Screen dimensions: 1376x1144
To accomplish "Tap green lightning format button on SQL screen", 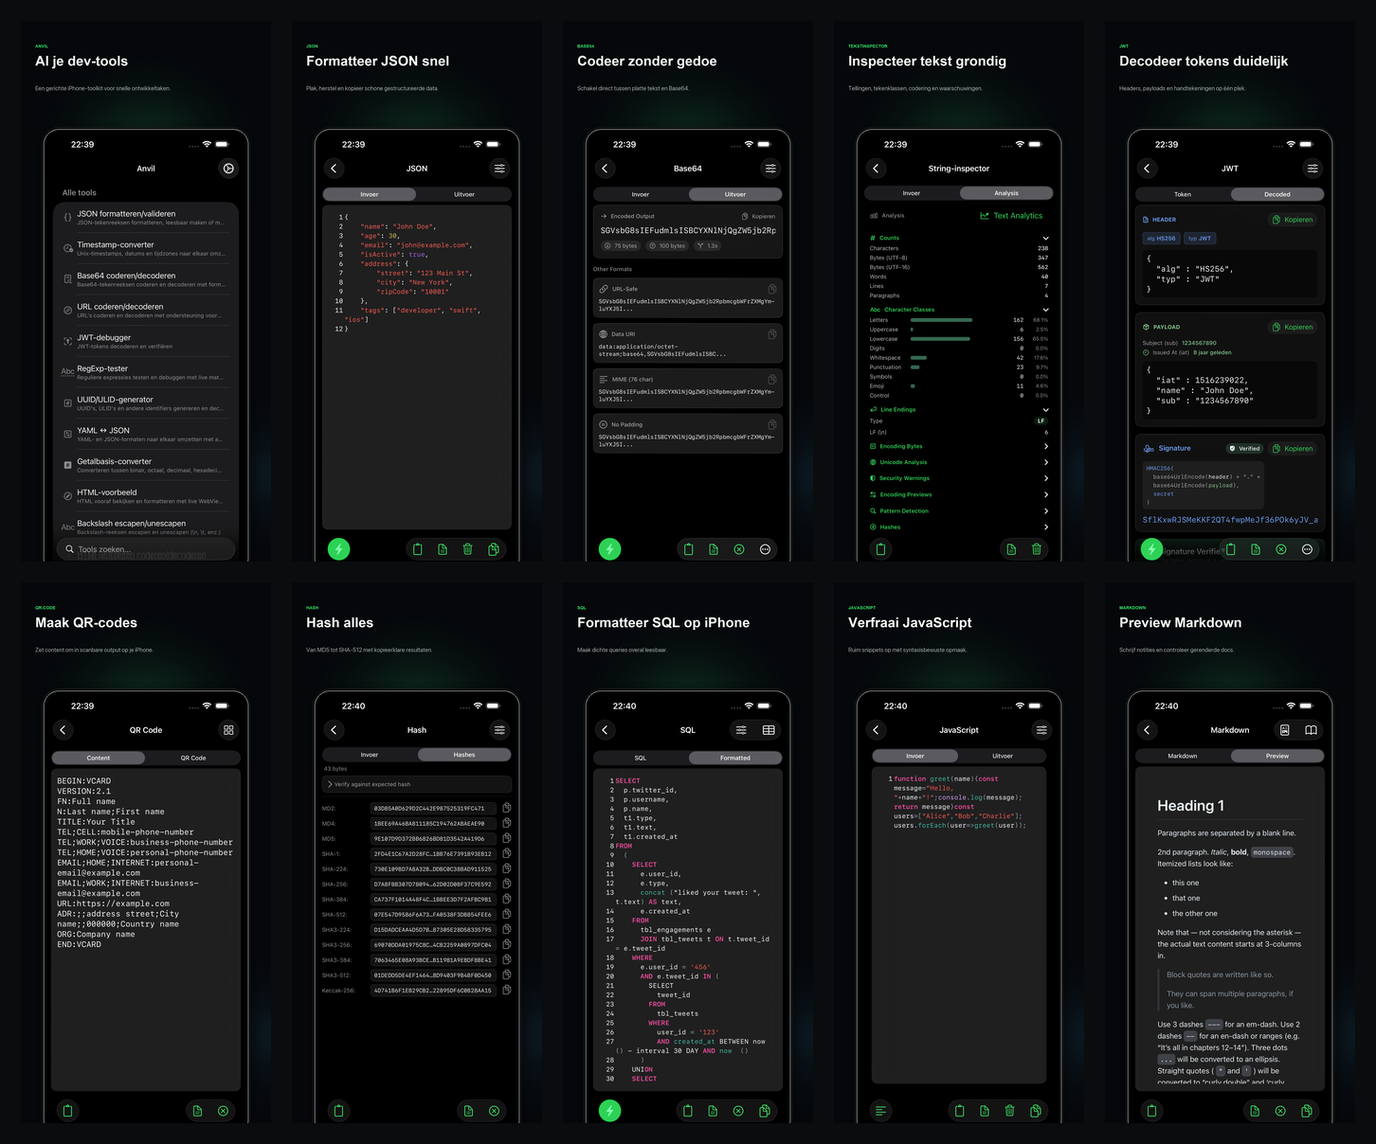I will click(x=609, y=1111).
